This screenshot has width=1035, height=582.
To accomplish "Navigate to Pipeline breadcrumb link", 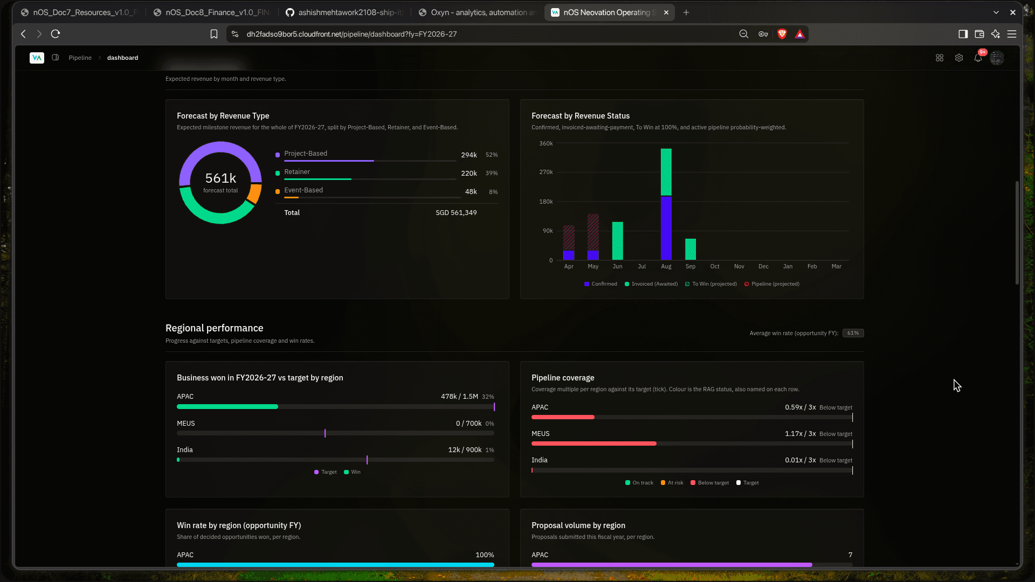I will point(80,58).
